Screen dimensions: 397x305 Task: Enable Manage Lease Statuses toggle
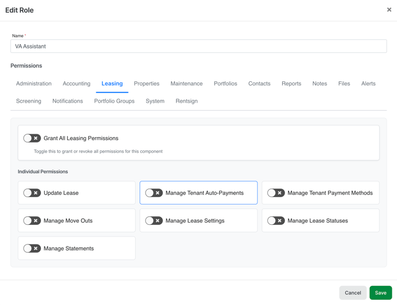[x=276, y=221]
